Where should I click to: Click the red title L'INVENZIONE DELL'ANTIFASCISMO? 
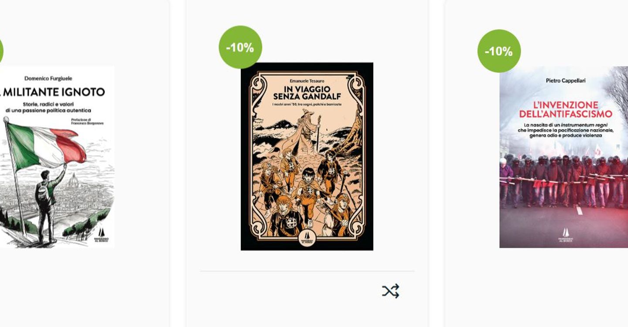(566, 110)
